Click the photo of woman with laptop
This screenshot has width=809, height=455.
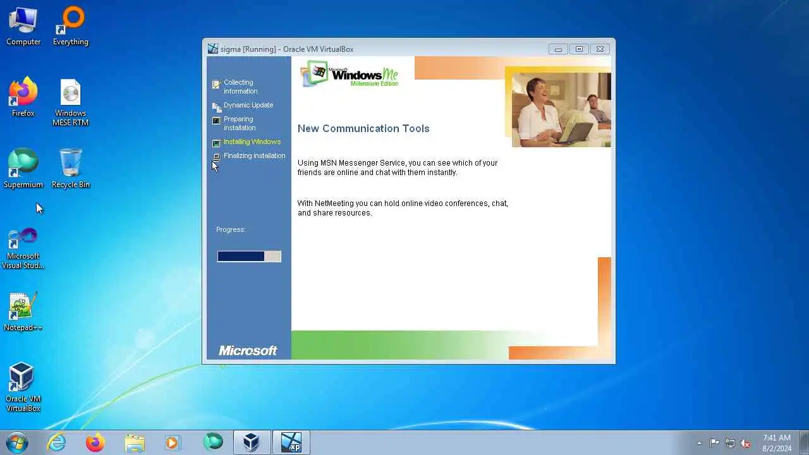(561, 110)
